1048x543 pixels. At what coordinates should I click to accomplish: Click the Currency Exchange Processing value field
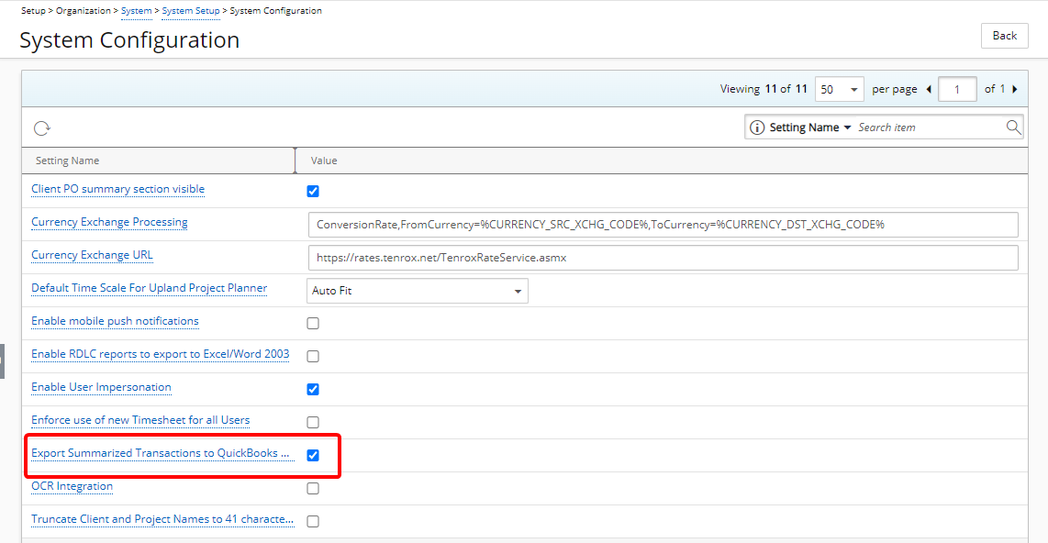663,225
